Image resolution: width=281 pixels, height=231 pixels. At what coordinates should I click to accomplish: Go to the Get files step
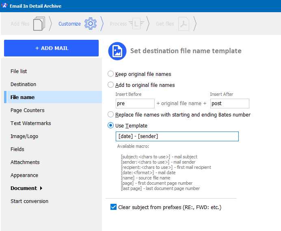[x=165, y=24]
